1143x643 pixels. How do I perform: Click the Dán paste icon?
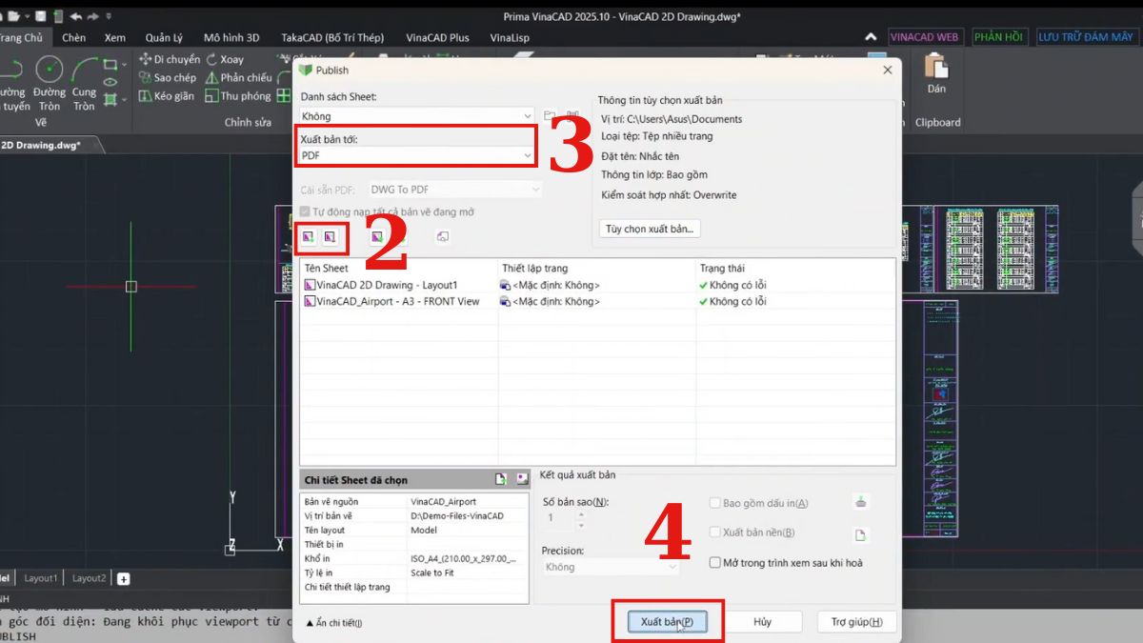(x=936, y=73)
